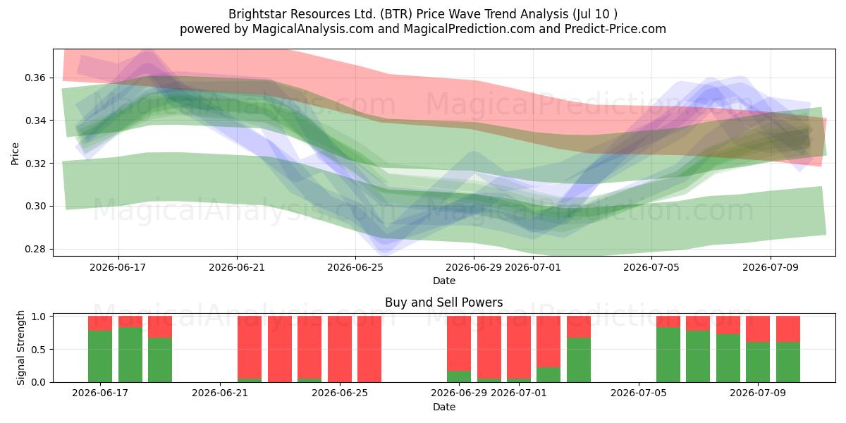Viewport: 846px width, 423px height.
Task: Click the 1.0 tick on Signal Strength axis
Action: point(39,317)
